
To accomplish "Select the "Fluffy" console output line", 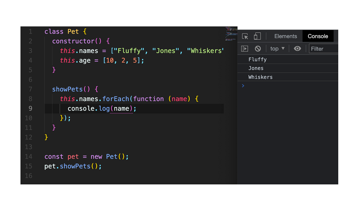I will click(x=257, y=59).
